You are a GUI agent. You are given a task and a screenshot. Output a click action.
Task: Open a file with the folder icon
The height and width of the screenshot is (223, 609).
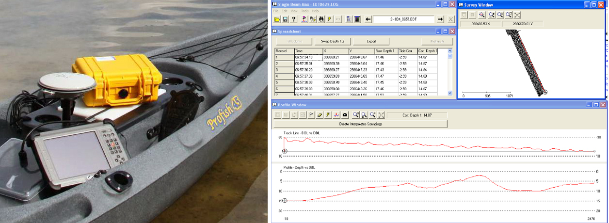pos(277,19)
